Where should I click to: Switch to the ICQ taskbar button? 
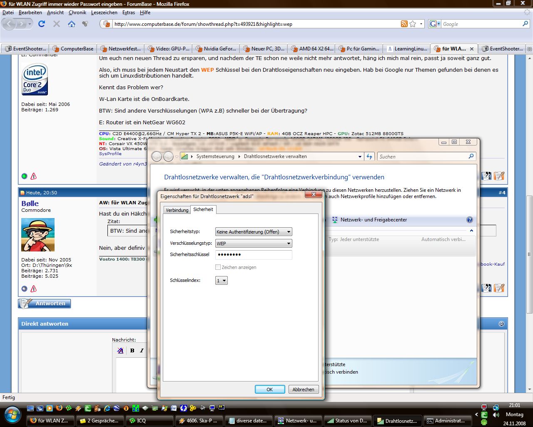(x=149, y=421)
